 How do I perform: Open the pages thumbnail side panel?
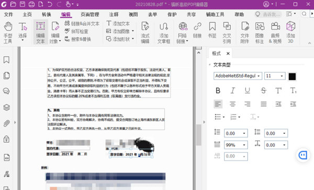(x=6, y=76)
